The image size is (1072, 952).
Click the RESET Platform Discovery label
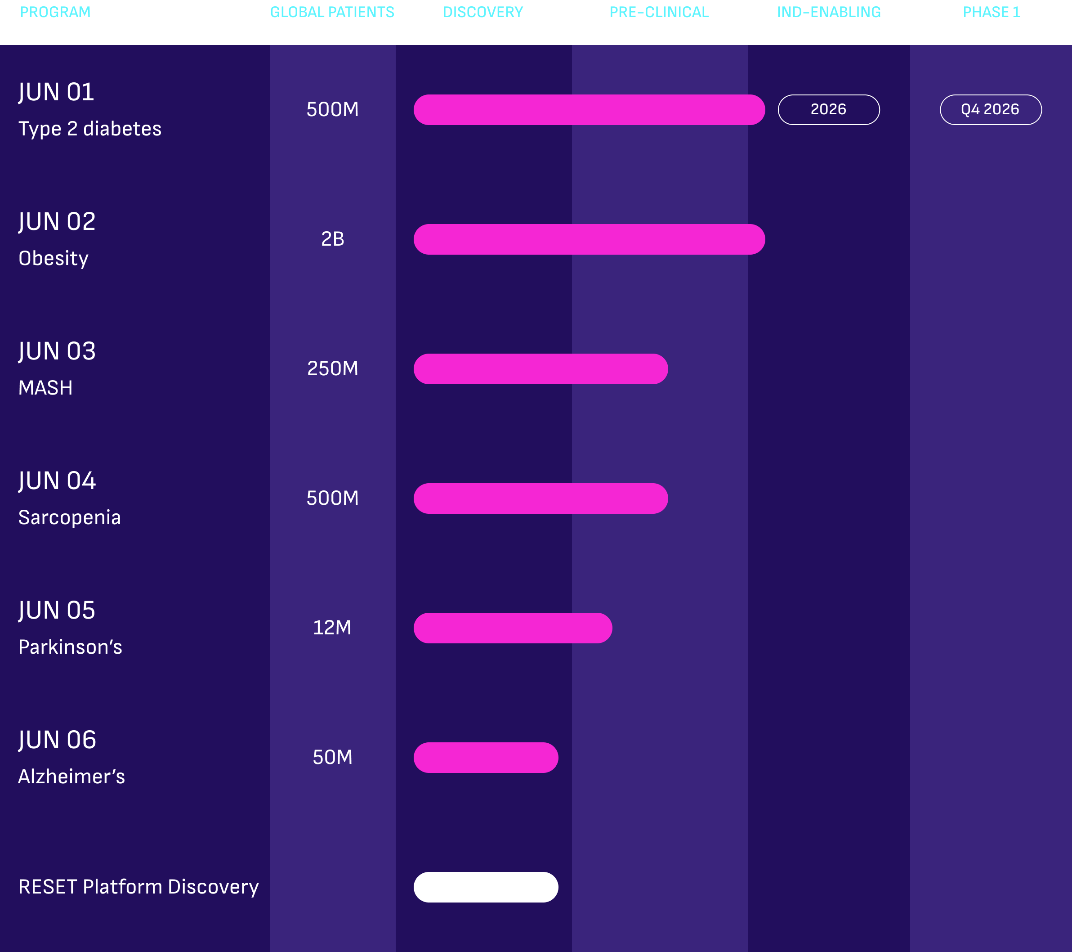(138, 887)
